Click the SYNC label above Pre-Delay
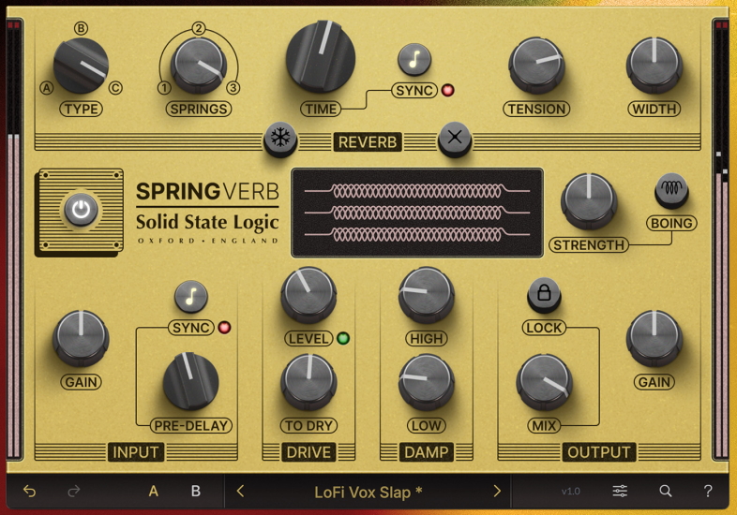Viewport: 737px width, 515px height. [191, 328]
